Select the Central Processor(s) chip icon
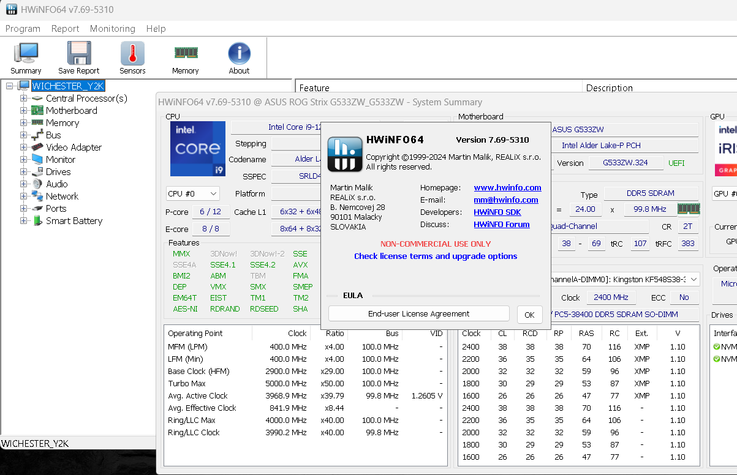The height and width of the screenshot is (475, 737). pyautogui.click(x=37, y=99)
